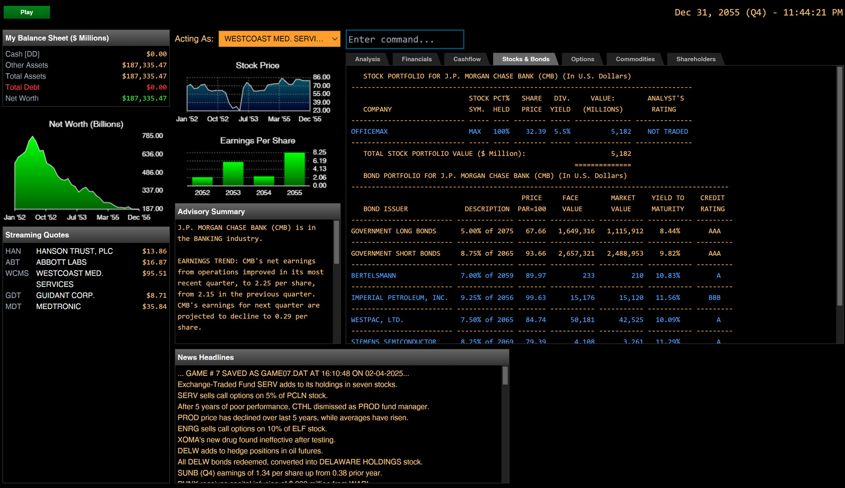Open IMPERIAL PETROLEUM, INC. bond link
The image size is (845, 488).
point(399,298)
